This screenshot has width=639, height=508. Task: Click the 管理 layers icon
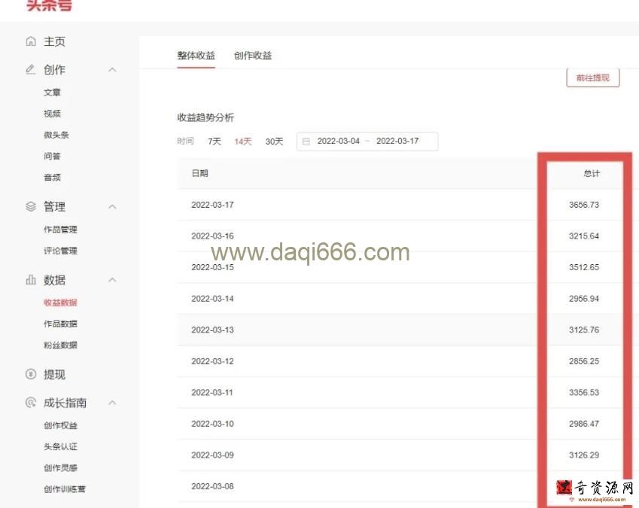click(31, 206)
